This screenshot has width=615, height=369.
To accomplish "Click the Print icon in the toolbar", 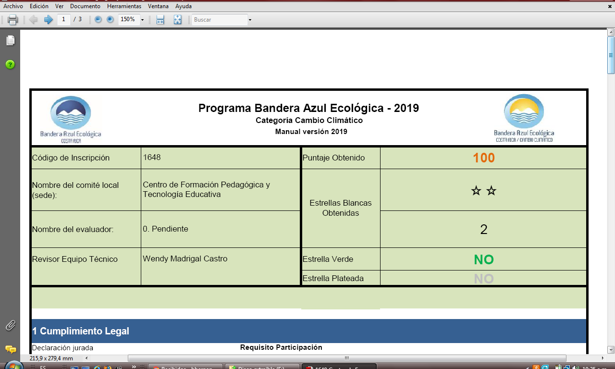I will point(13,20).
